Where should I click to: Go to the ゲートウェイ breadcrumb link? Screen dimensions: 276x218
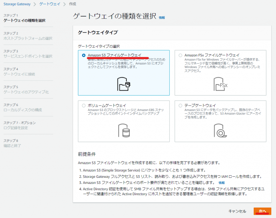[x=50, y=4]
